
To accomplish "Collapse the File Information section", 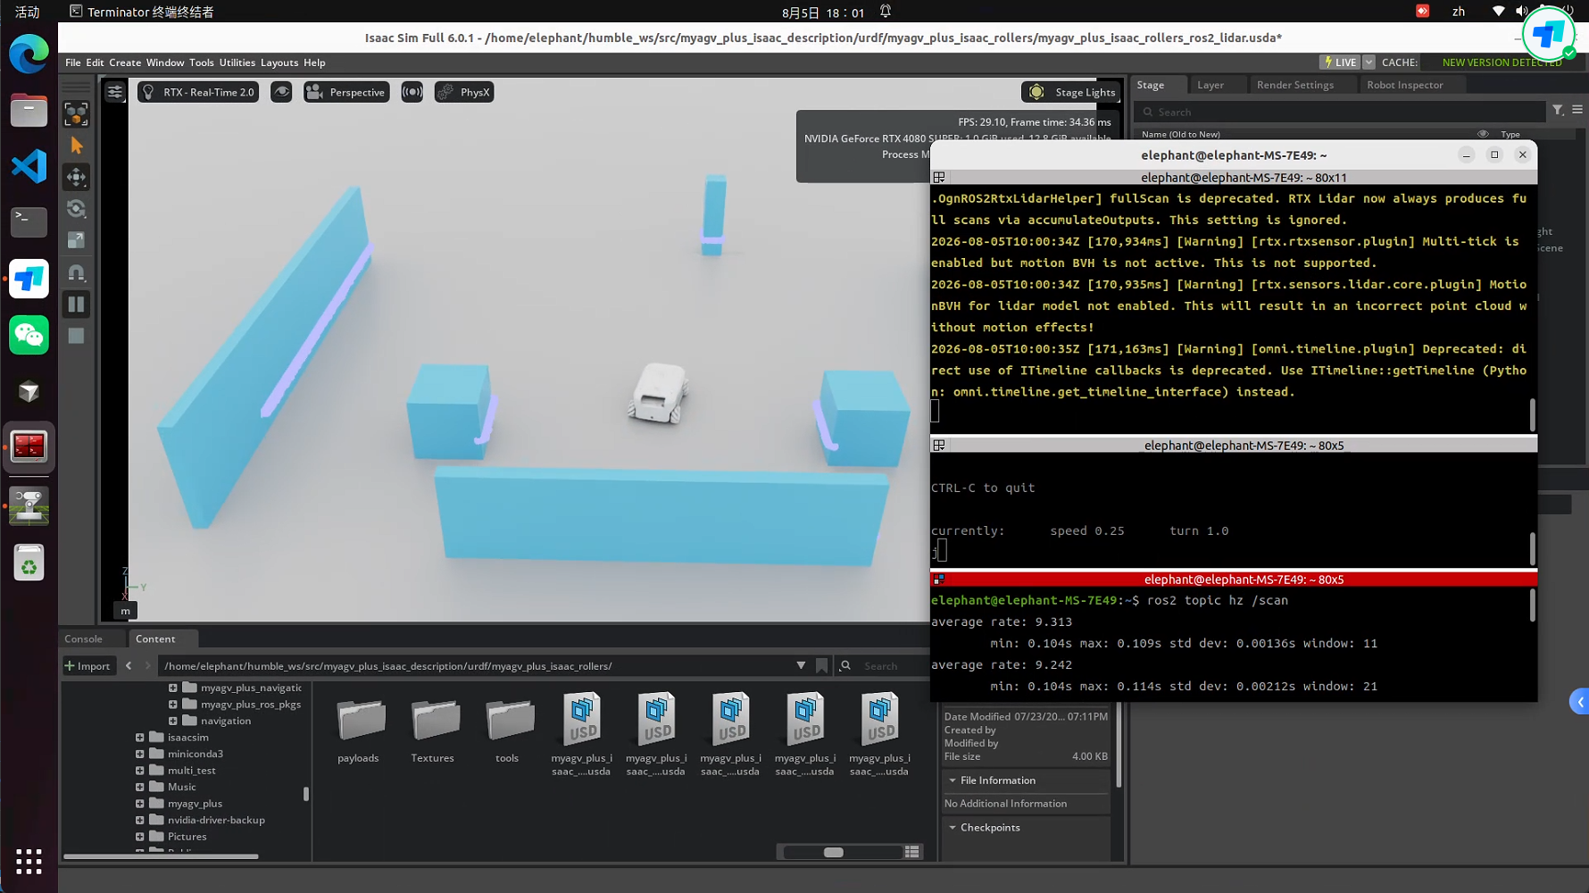I will (953, 780).
